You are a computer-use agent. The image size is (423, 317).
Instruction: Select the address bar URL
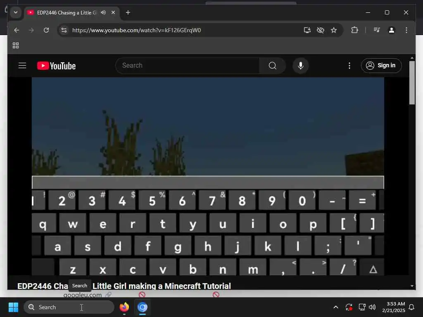[136, 30]
